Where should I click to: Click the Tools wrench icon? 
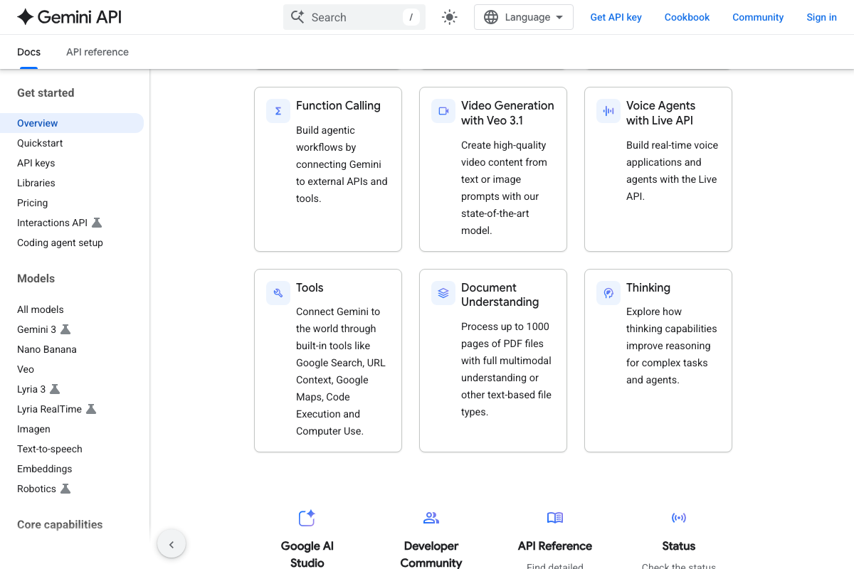pyautogui.click(x=278, y=293)
